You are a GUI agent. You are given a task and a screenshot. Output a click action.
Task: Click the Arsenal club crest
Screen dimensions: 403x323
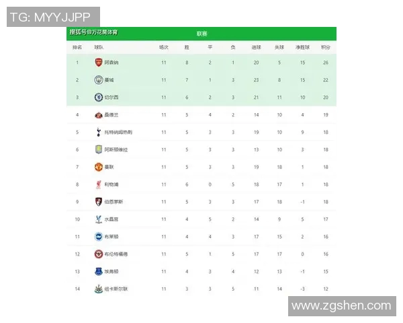[98, 63]
